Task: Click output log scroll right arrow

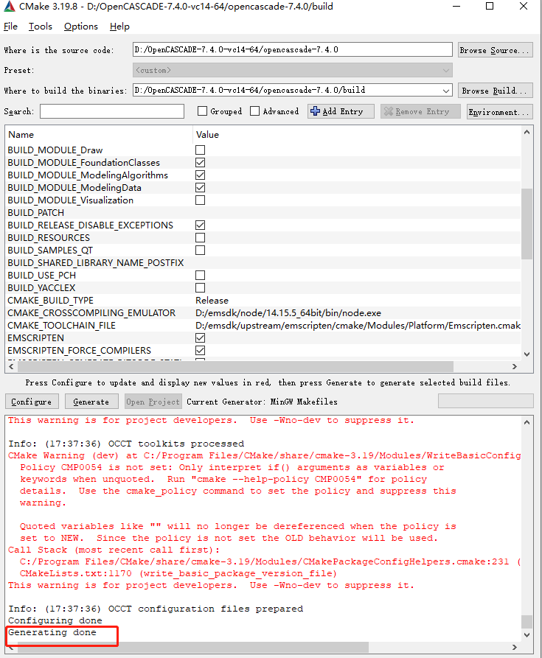Action: 515,647
